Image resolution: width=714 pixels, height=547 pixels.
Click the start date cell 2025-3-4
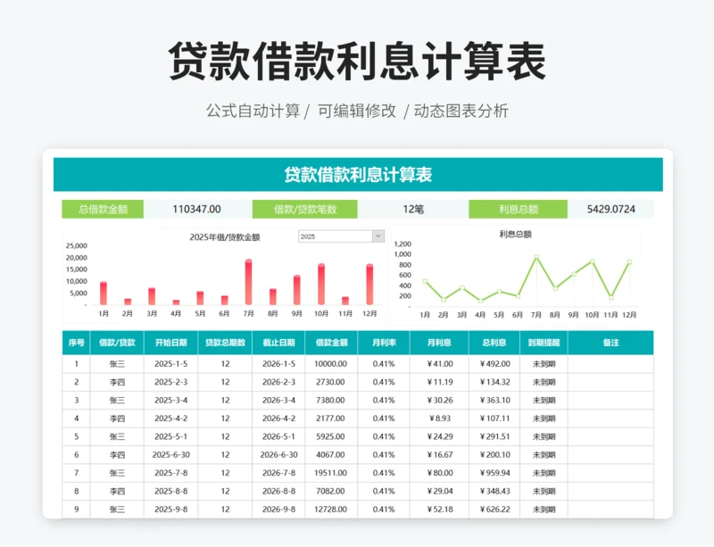click(x=170, y=401)
